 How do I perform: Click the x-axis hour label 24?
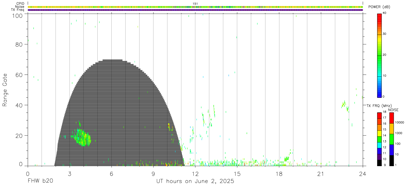point(363,173)
